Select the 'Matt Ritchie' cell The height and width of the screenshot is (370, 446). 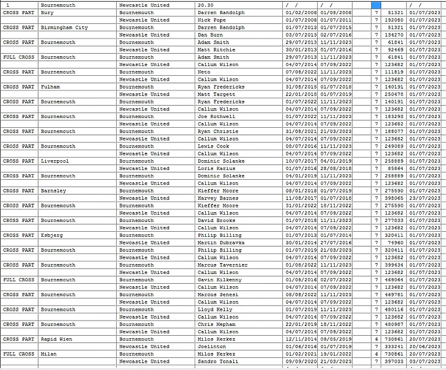(x=239, y=50)
